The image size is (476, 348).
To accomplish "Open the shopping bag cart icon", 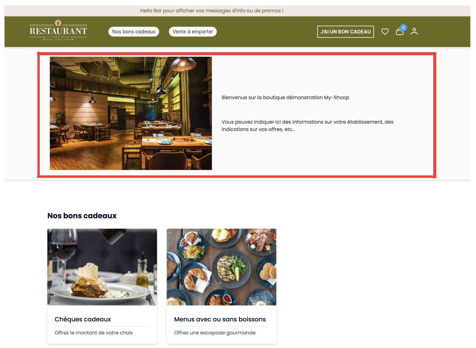I will click(x=399, y=32).
